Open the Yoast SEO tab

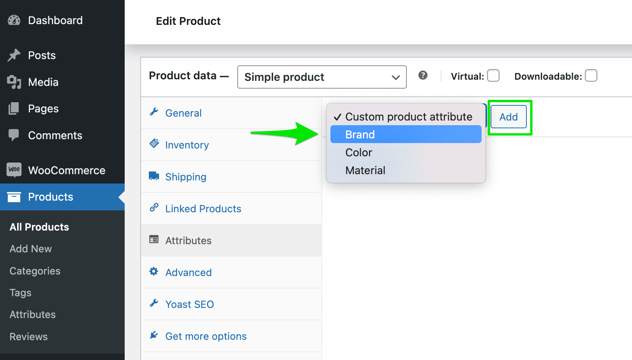point(190,304)
